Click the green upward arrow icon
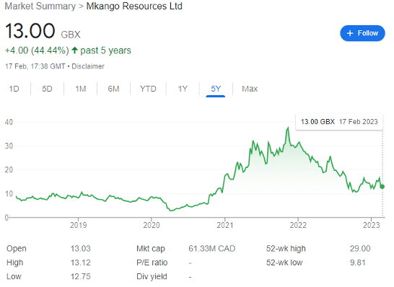Screen dimensions: 394x287 coord(74,50)
